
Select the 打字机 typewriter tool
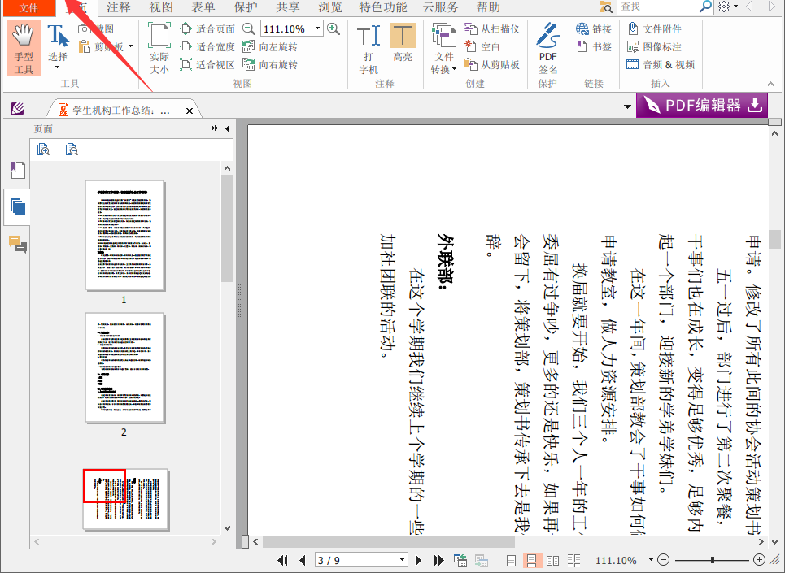coord(369,45)
